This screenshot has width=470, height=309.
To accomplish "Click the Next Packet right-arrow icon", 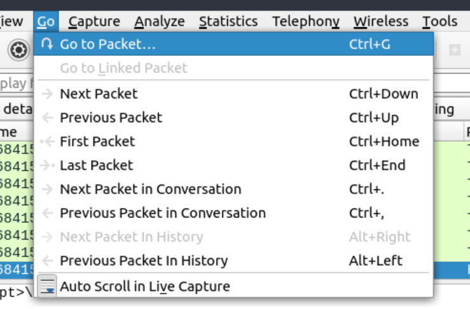I will click(x=47, y=94).
